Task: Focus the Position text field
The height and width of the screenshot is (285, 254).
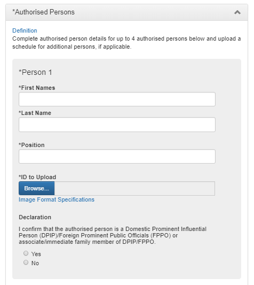Action: 117,156
